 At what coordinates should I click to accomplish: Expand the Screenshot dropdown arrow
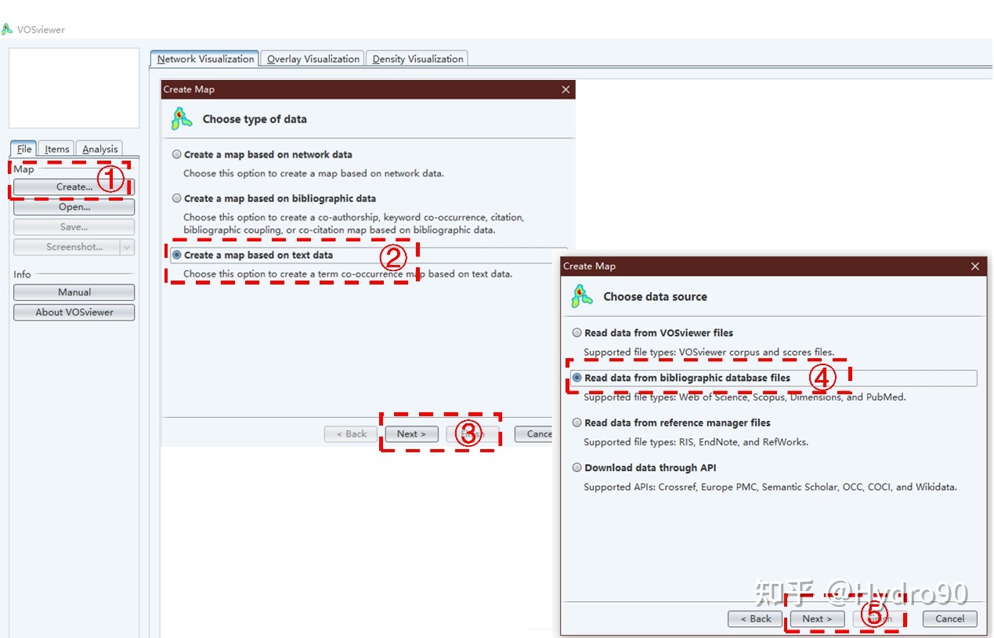127,247
